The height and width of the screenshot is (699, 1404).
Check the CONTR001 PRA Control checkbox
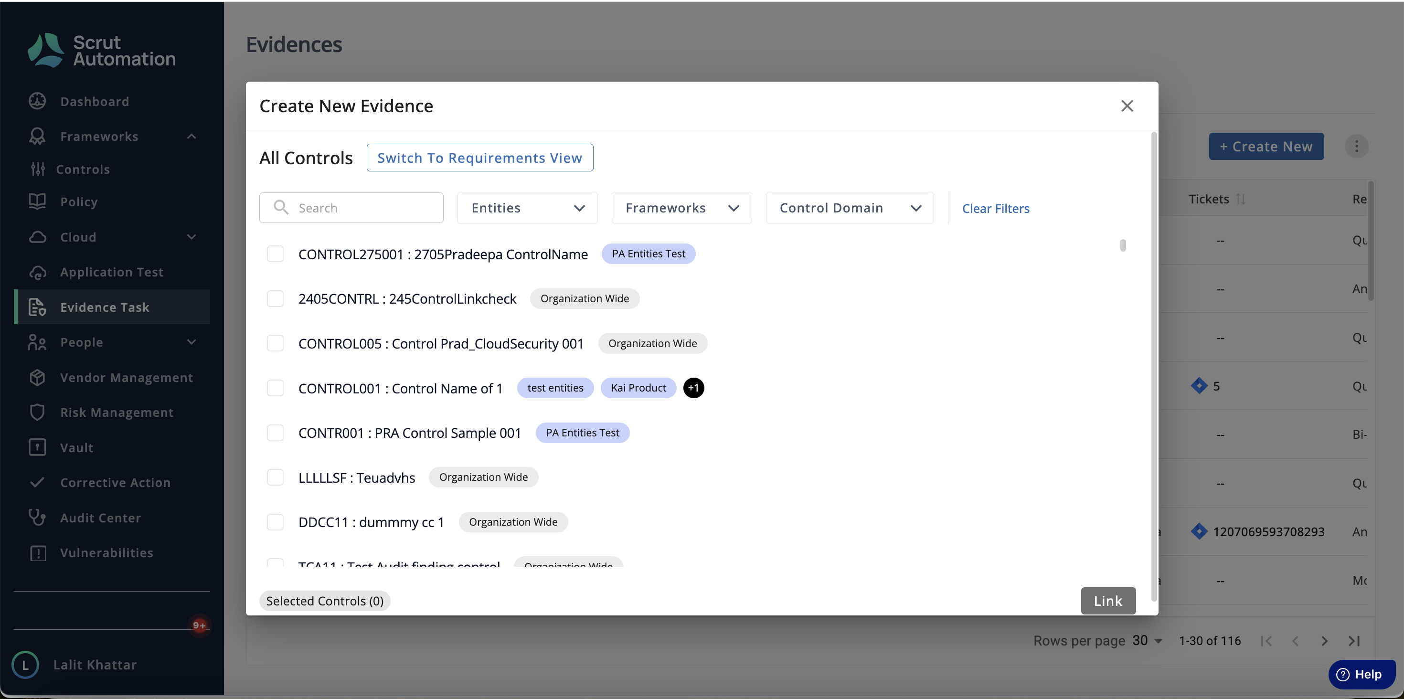275,433
